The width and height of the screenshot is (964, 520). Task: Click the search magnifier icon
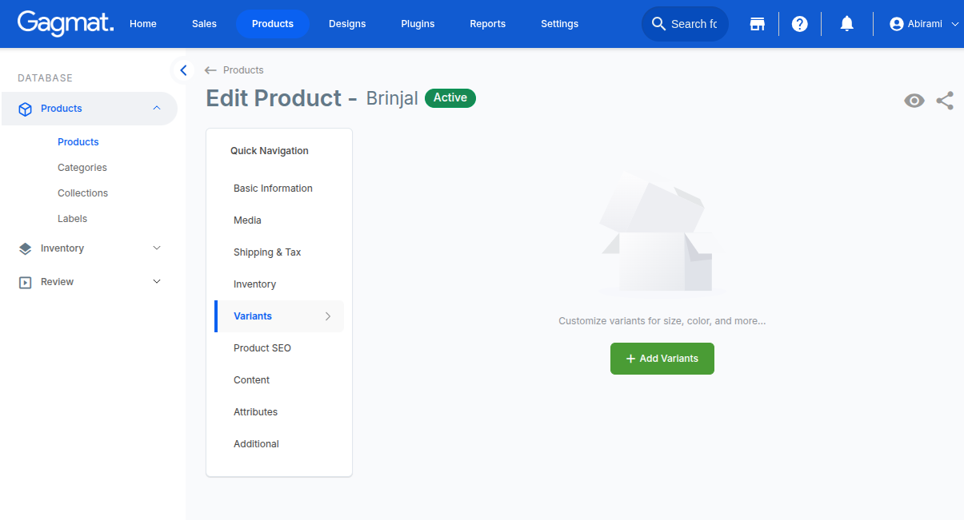(658, 24)
